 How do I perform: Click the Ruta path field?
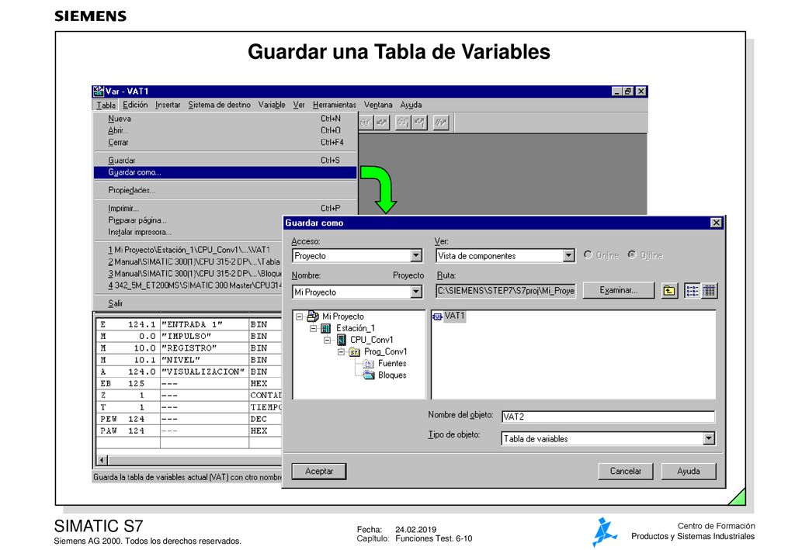[505, 291]
